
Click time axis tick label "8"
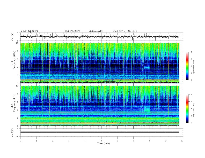pyautogui.click(x=150, y=141)
